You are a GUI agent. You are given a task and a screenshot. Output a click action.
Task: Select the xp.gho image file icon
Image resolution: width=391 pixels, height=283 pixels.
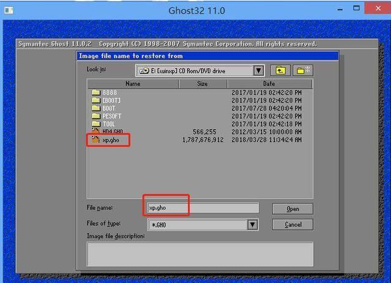click(x=96, y=140)
